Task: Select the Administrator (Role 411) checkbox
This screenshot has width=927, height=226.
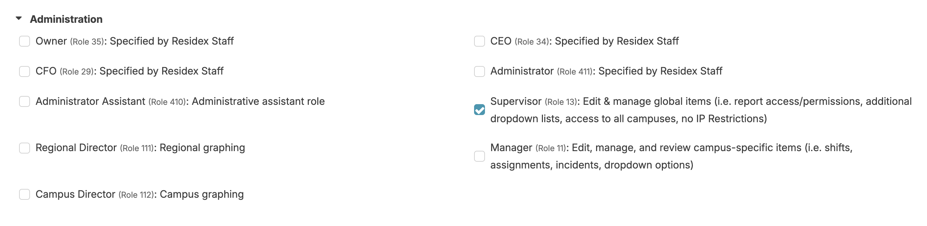Action: (x=479, y=71)
